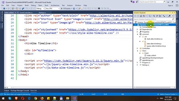Image resolution: width=179 pixels, height=101 pixels.
Task: Click the Properties wrench icon in Solution Explorer
Action: pos(169,16)
